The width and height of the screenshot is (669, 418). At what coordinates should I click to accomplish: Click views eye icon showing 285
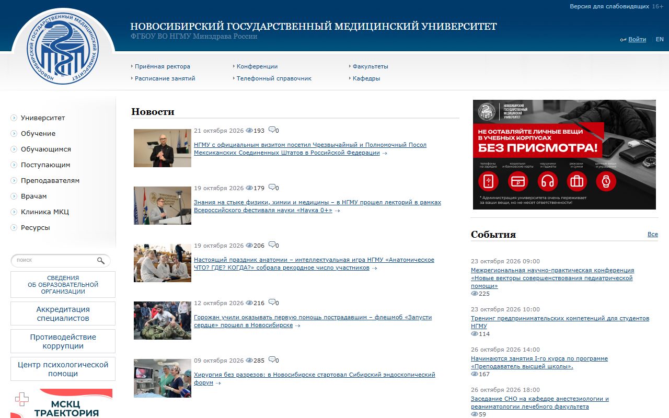(249, 361)
